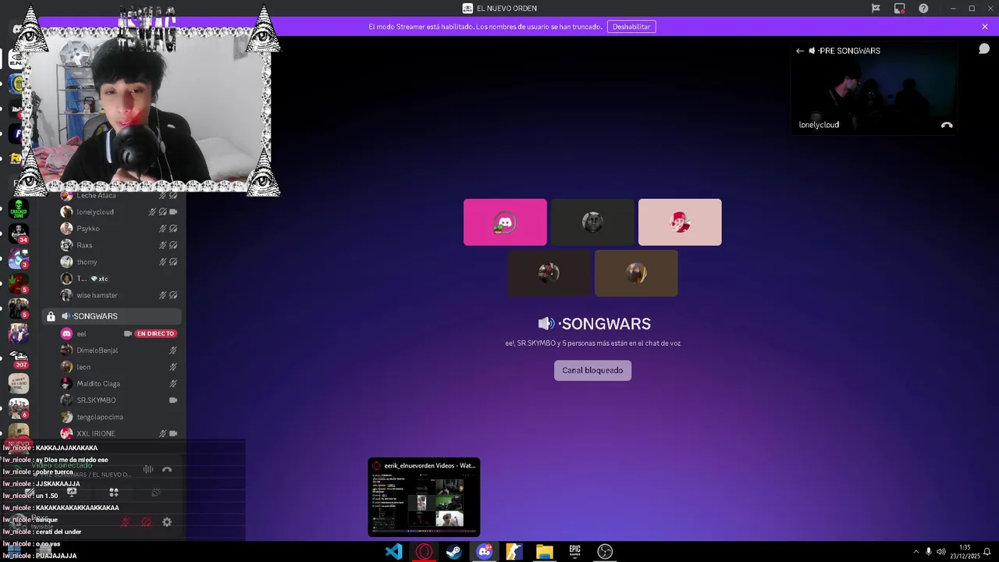Open Discord help icon in title bar

[x=923, y=9]
